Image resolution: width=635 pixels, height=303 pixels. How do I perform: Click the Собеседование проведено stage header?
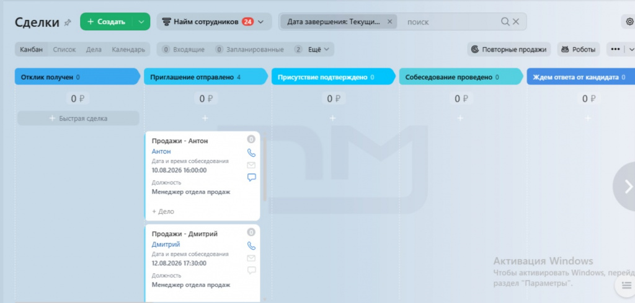461,77
